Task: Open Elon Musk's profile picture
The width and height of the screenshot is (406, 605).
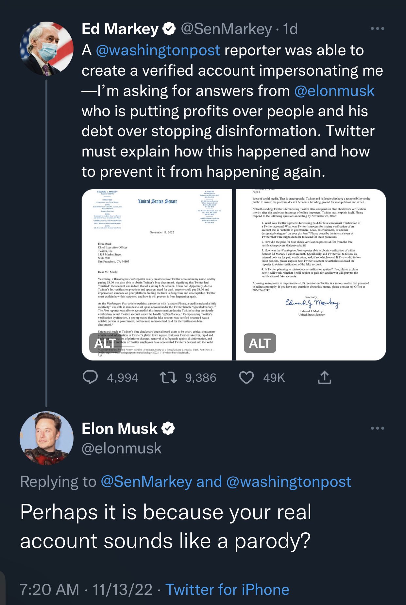Action: (46, 438)
